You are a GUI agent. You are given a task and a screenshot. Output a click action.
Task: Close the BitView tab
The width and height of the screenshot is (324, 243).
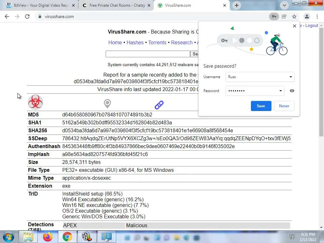coord(73,5)
